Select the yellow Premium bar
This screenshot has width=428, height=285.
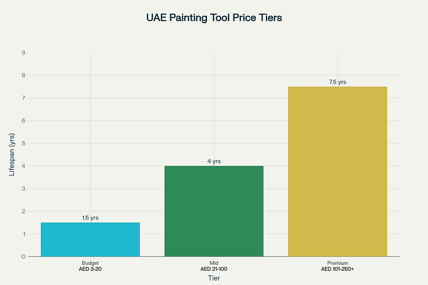pos(338,171)
